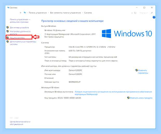161x134 pixels.
Task: Click the address bar computer icon
Action: coord(25,13)
